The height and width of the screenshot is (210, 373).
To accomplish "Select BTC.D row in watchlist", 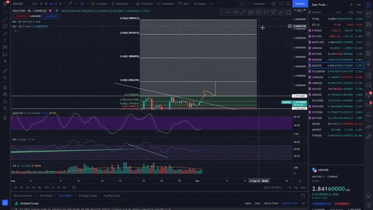I will tap(336, 24).
